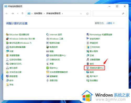
Task: Click the search magnifier icon
Action: click(x=123, y=14)
